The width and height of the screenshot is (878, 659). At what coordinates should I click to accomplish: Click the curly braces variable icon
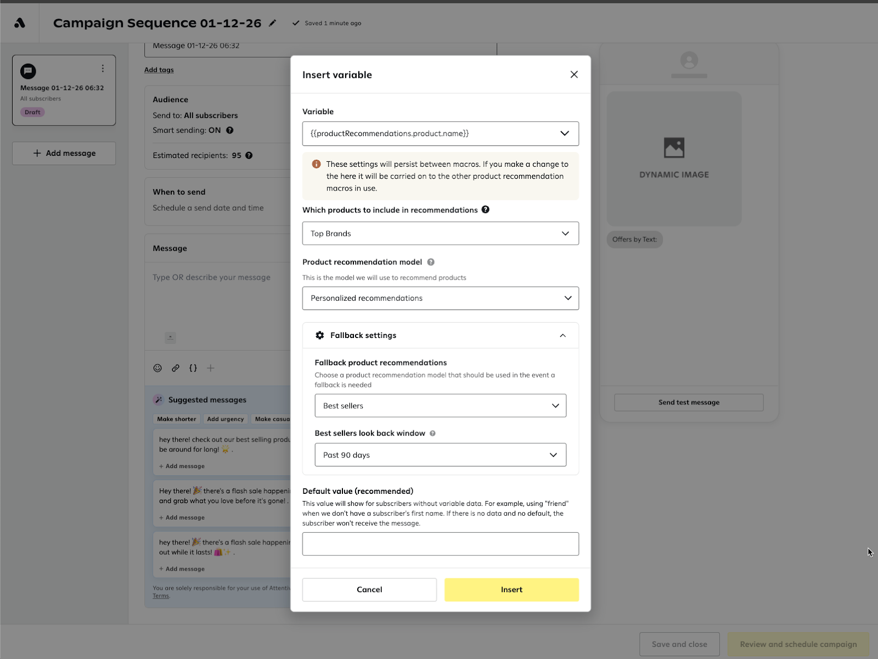[193, 368]
